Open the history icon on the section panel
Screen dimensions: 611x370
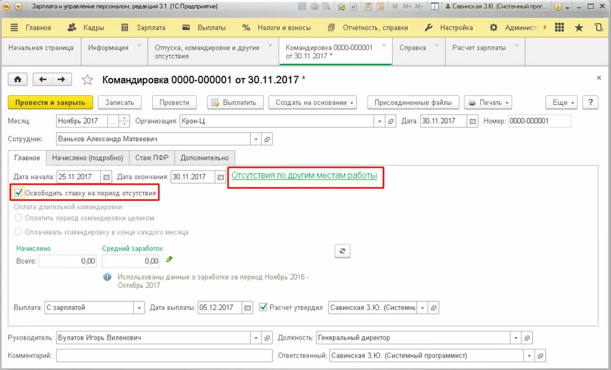coord(599,28)
